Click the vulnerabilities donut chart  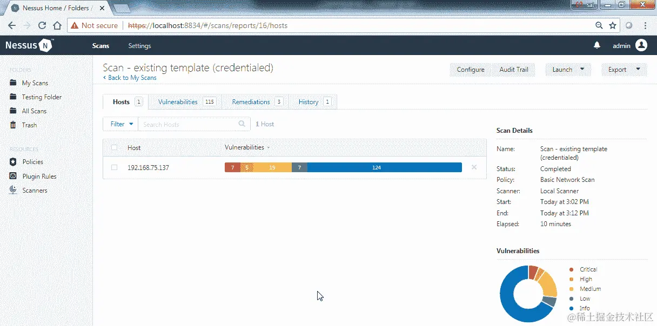tap(528, 294)
